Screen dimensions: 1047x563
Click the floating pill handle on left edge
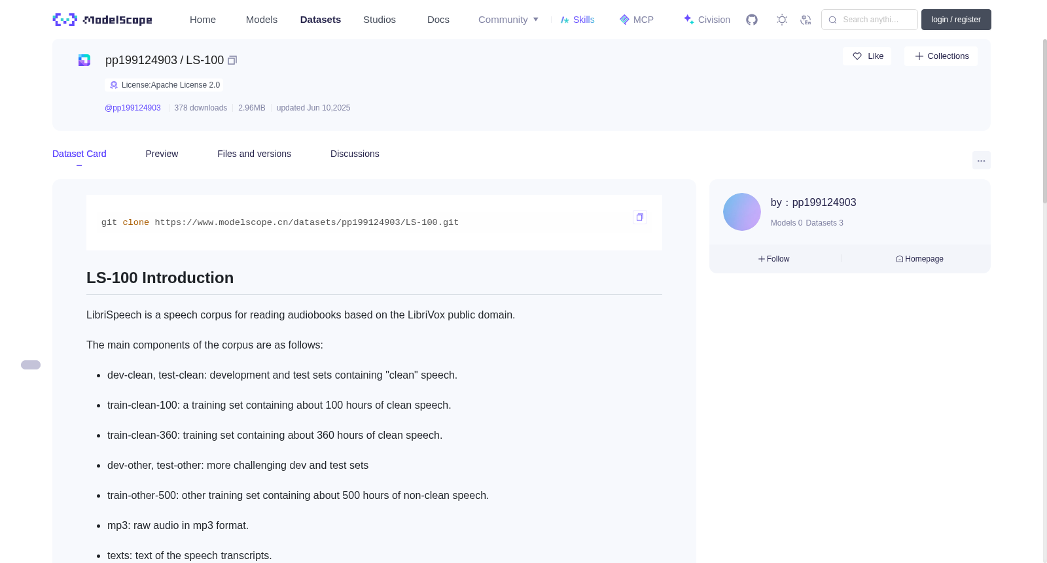coord(31,365)
